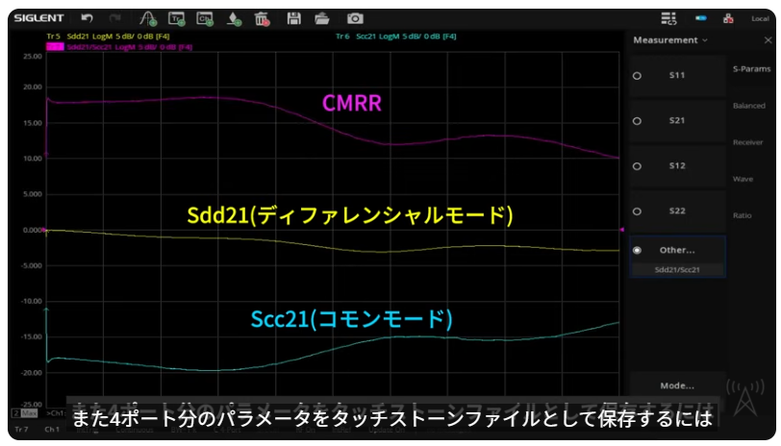Select the Other... measurement option
This screenshot has height=446, width=781.
pos(676,250)
